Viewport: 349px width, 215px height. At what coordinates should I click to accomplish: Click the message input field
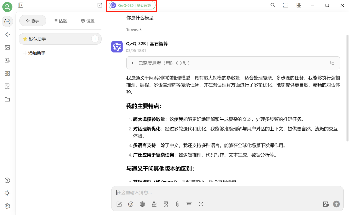point(227,192)
